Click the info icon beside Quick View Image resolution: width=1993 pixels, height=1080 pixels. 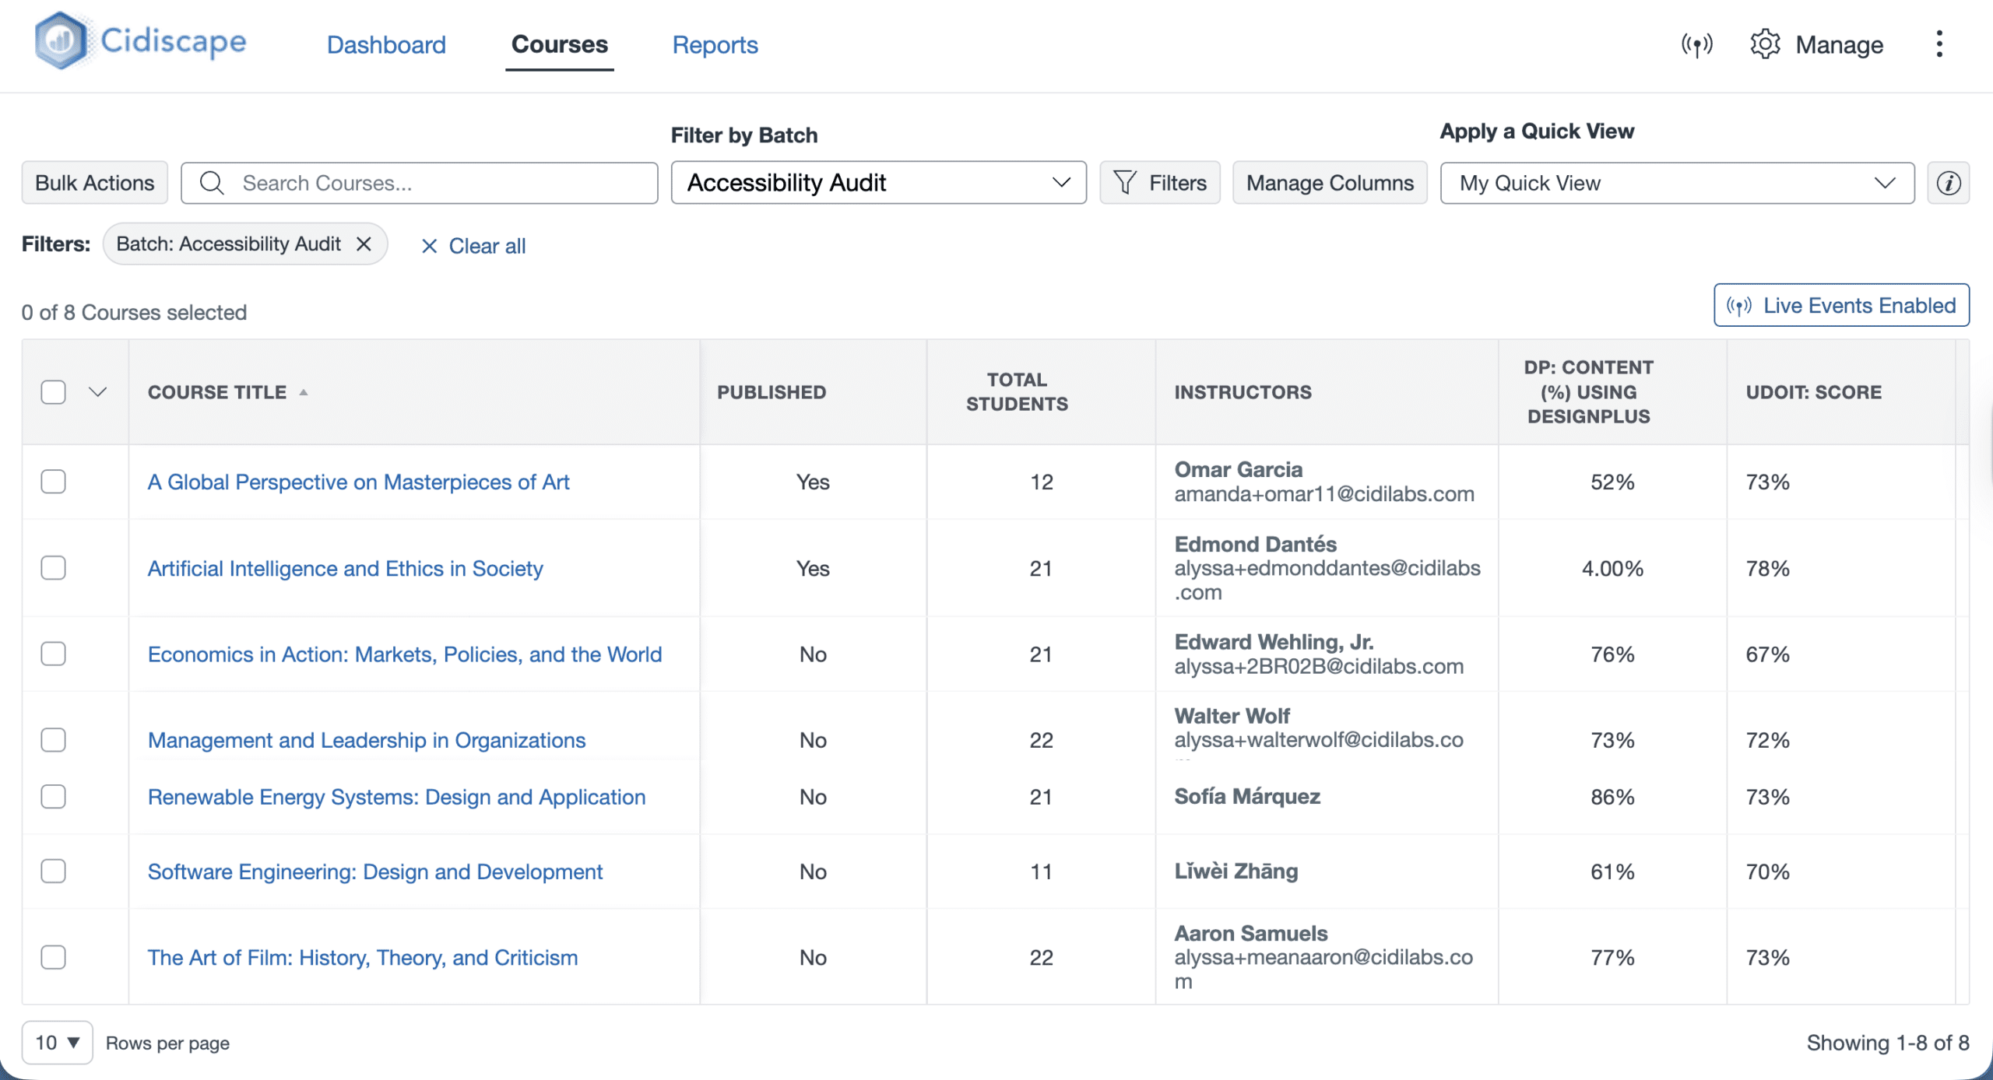[x=1948, y=183]
